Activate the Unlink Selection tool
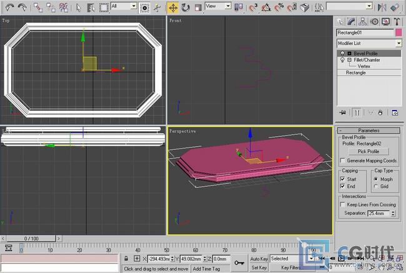 (51, 7)
